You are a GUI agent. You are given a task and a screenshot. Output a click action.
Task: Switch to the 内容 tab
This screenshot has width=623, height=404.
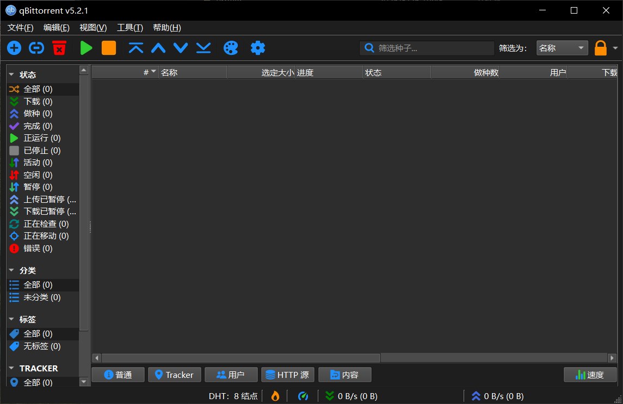(345, 375)
